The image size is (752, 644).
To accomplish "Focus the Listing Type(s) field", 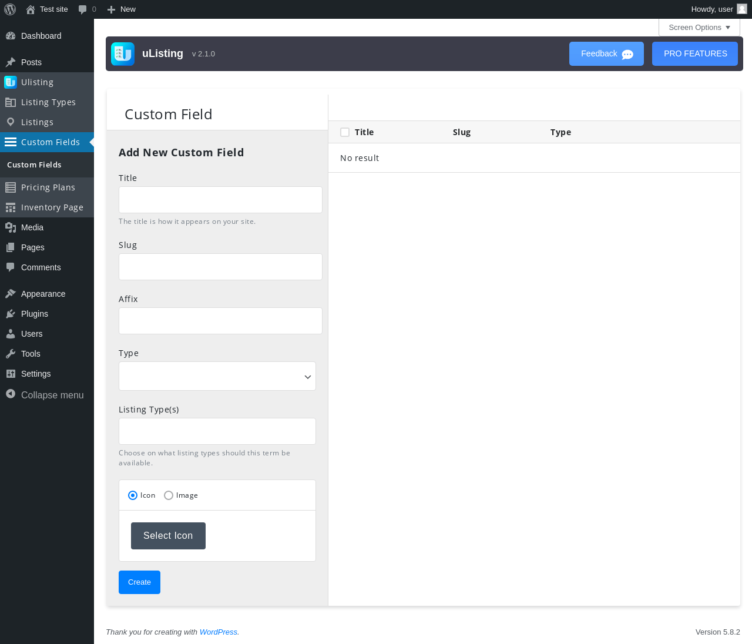I will [217, 431].
